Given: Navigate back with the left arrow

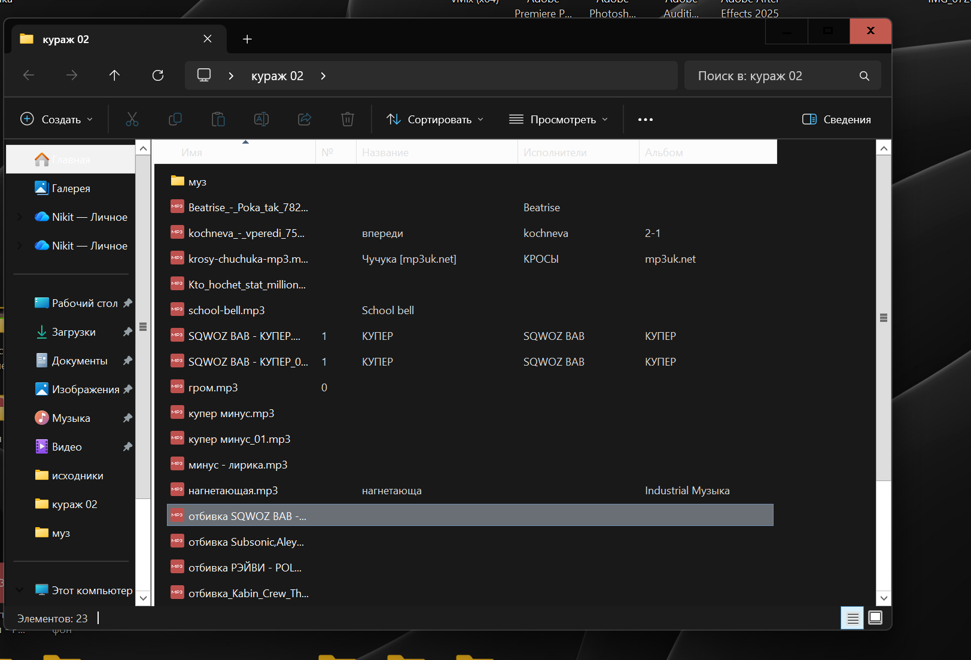Looking at the screenshot, I should tap(29, 75).
